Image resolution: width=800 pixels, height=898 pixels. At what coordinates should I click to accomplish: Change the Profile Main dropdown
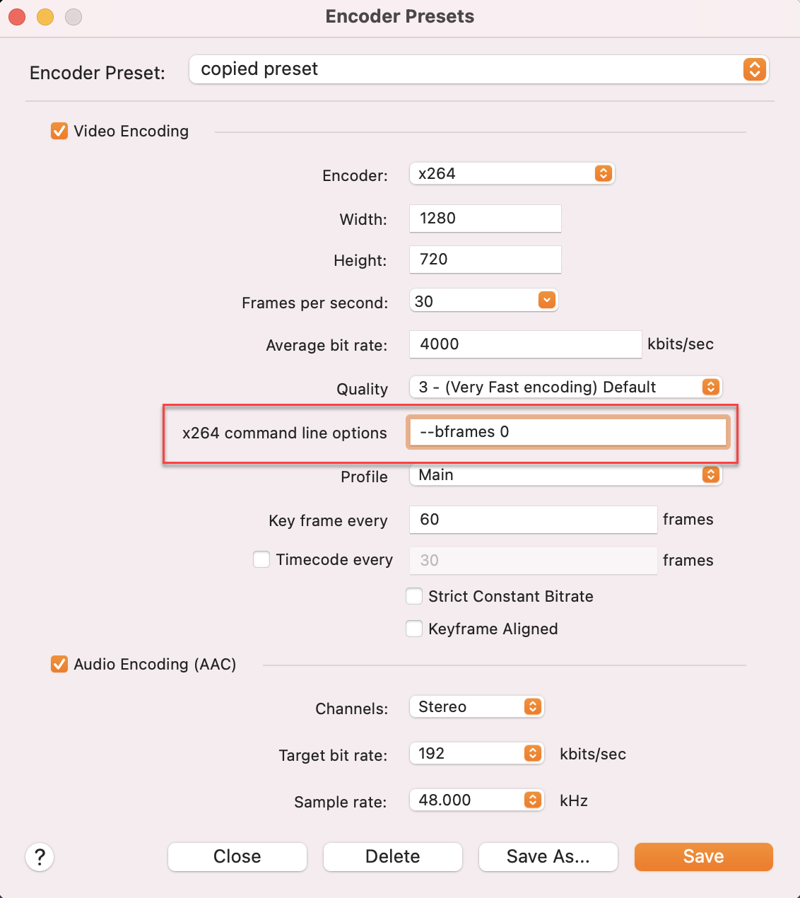[x=566, y=475]
